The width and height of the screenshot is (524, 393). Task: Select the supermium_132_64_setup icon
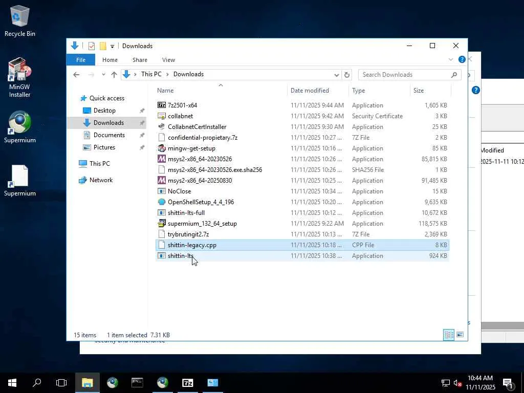click(161, 223)
